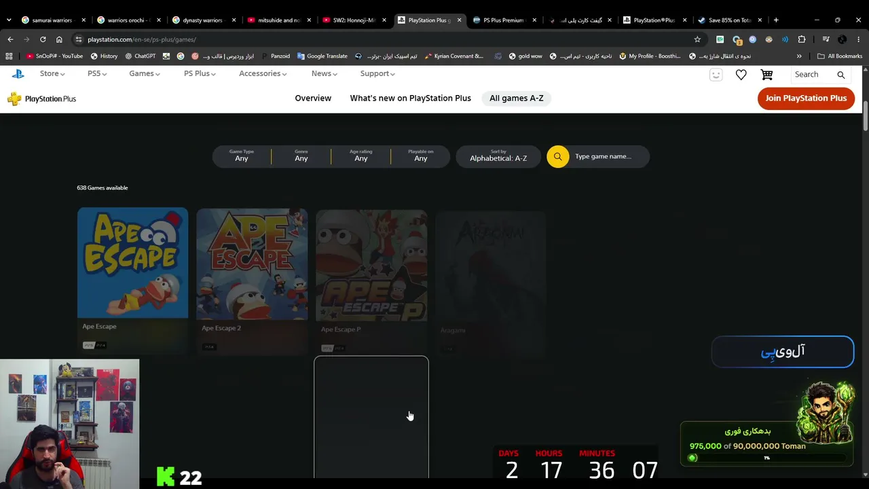Viewport: 869px width, 489px height.
Task: Open the Ape Escape P cover thumbnail
Action: pyautogui.click(x=371, y=266)
